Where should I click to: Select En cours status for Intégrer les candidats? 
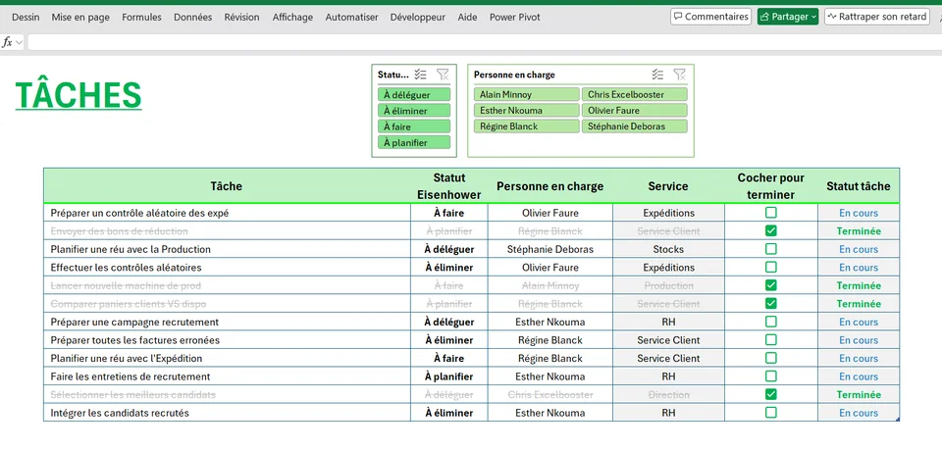(x=859, y=413)
